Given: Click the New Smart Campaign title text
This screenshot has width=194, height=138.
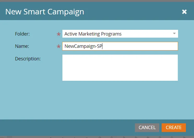Looking at the screenshot, I should coord(45,12).
